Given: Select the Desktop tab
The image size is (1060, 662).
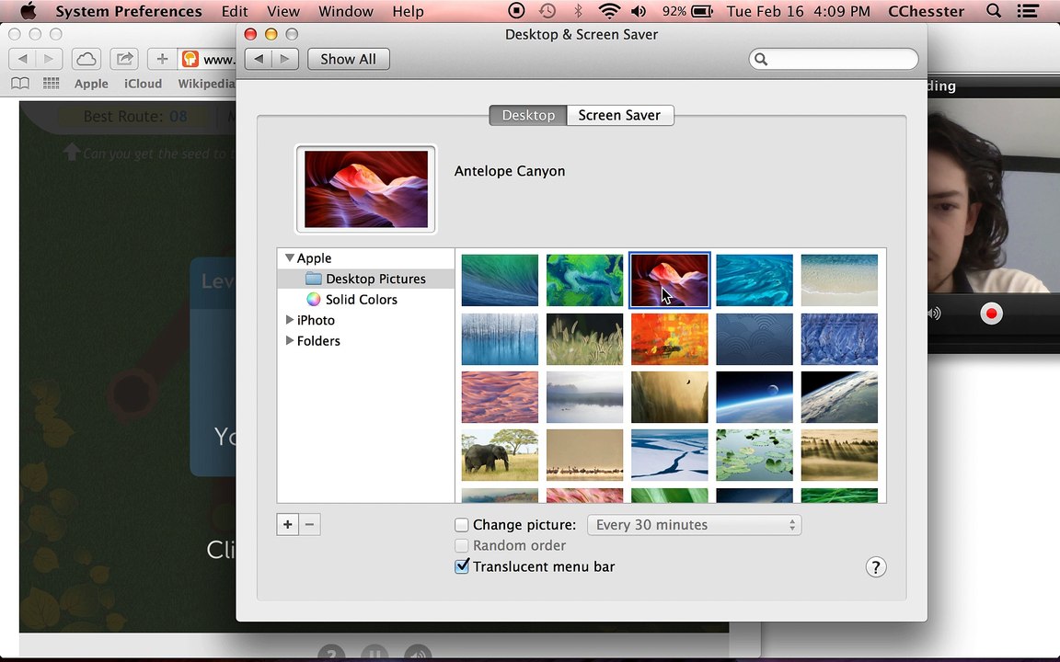Looking at the screenshot, I should [x=528, y=115].
